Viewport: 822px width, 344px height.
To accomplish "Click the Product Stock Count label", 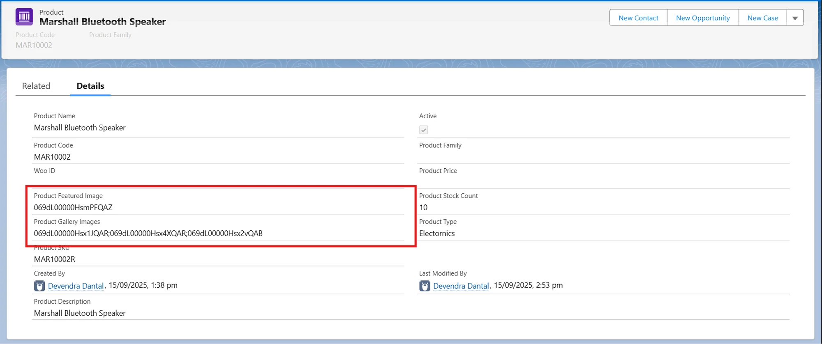I will pos(448,196).
